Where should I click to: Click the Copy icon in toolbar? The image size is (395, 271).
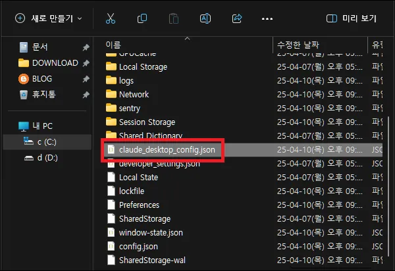point(142,18)
